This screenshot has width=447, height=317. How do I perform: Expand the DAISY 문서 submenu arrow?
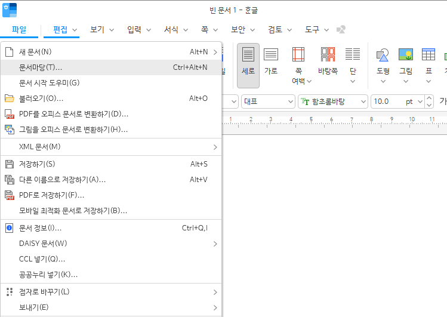pos(215,244)
